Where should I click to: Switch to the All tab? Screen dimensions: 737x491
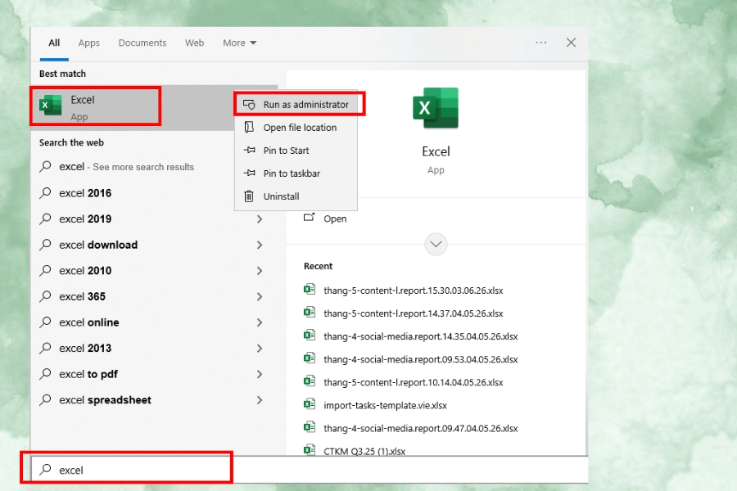(54, 43)
